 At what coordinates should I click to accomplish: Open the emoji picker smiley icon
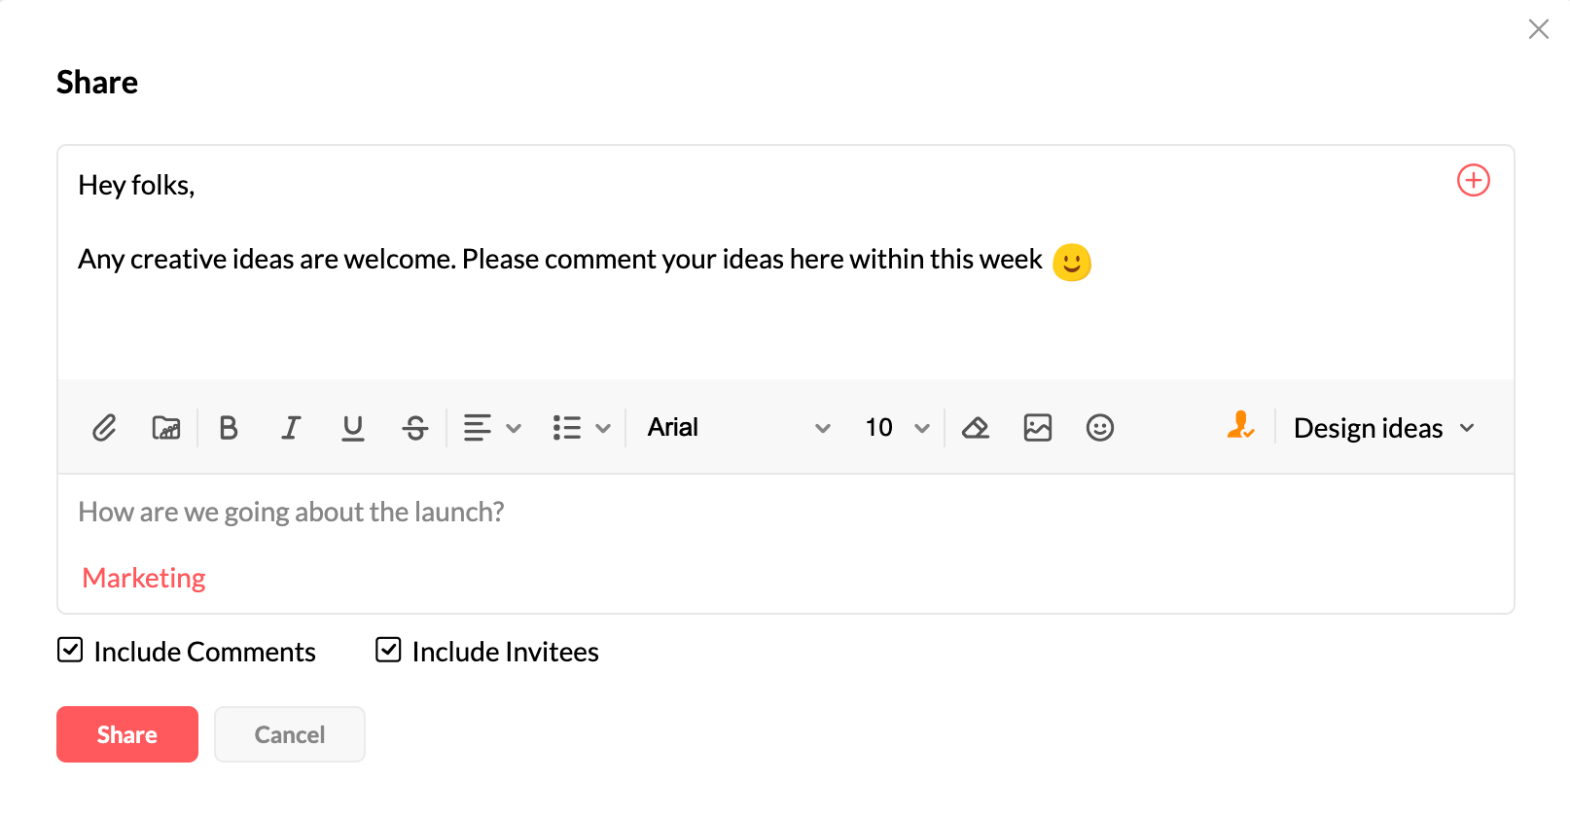coord(1100,428)
